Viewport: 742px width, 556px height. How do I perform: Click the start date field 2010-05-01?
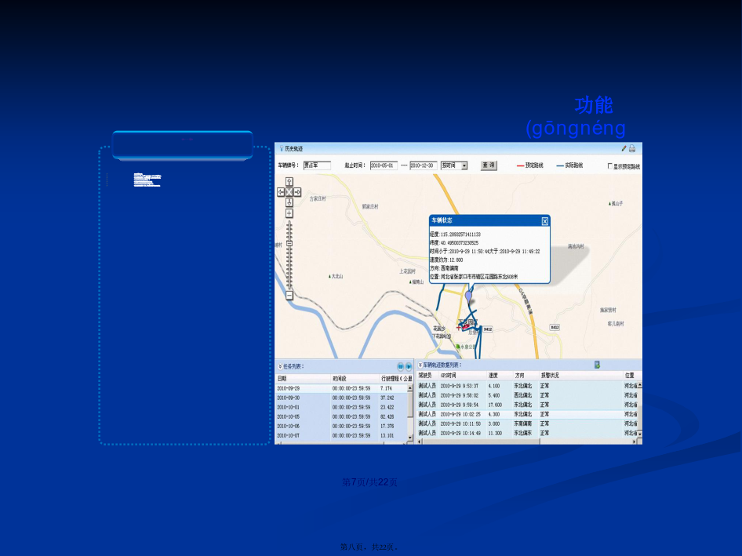pyautogui.click(x=384, y=165)
